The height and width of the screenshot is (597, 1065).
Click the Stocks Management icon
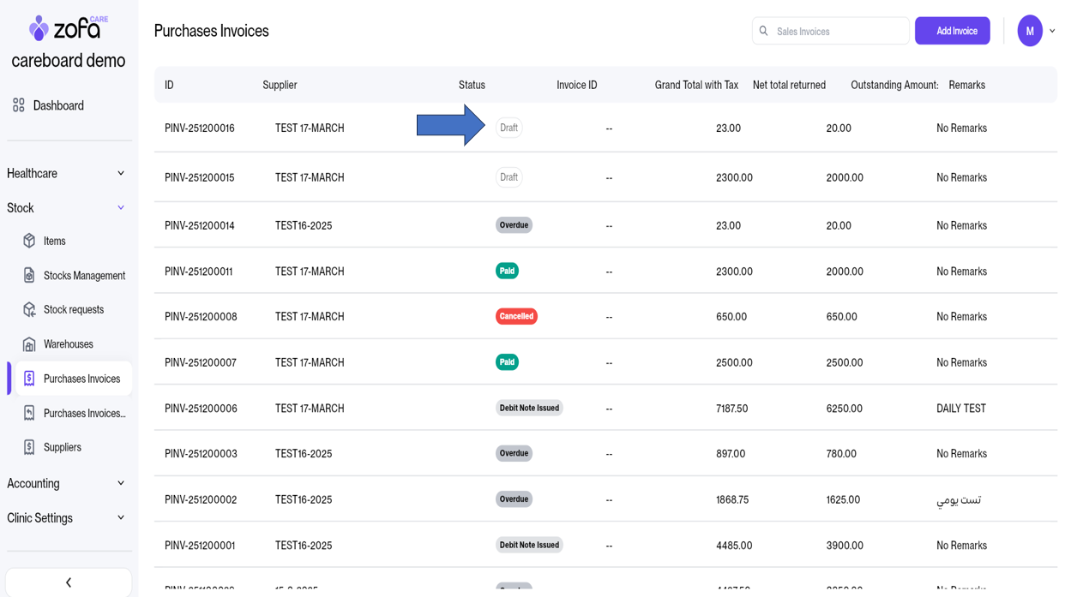[29, 275]
